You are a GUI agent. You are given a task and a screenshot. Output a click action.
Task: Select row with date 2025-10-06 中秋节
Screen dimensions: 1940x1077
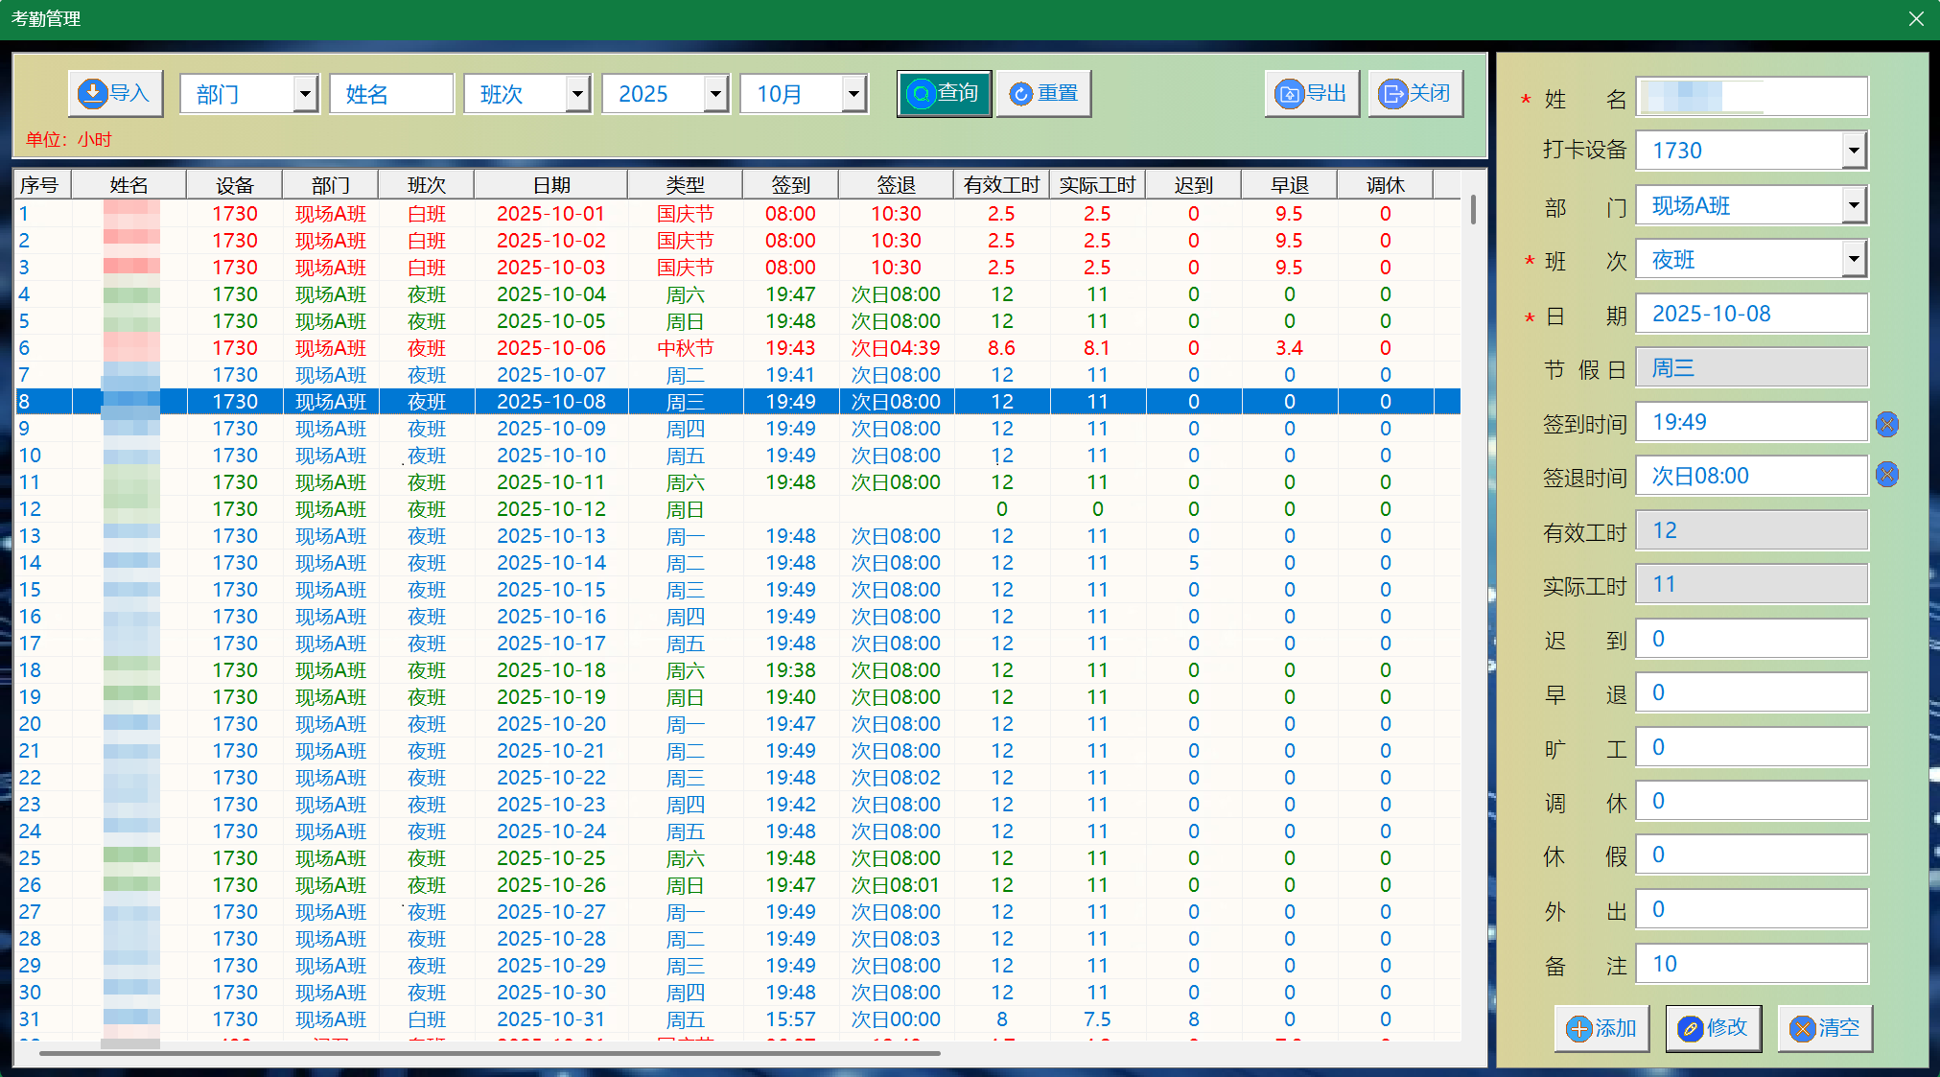pos(736,348)
